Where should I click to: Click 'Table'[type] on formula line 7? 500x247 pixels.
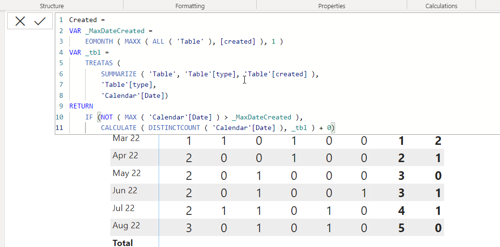[126, 85]
